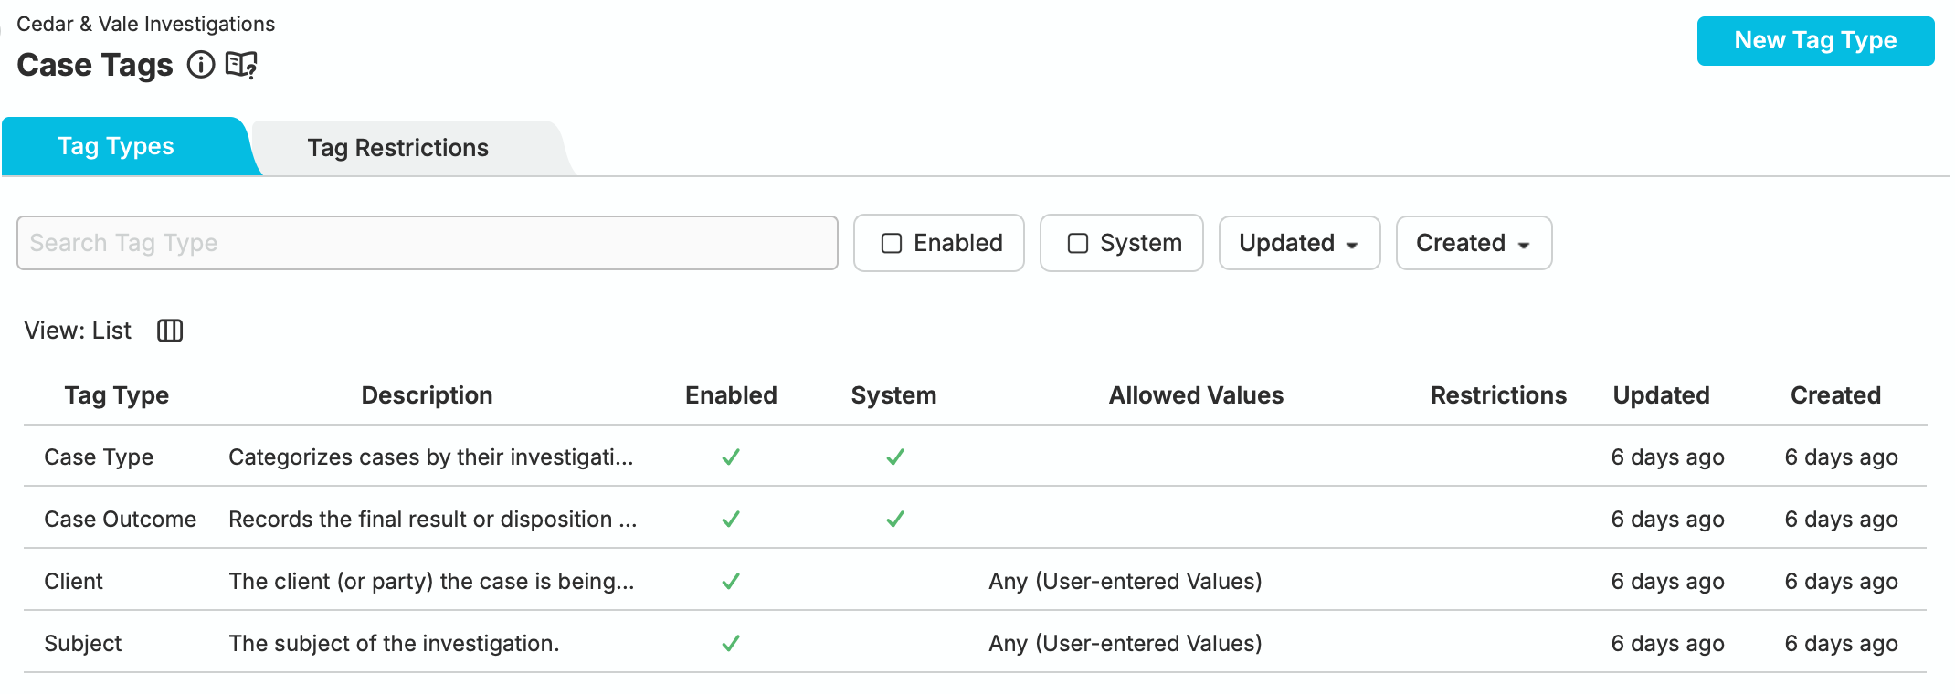The image size is (1955, 694).
Task: Click the Restrictions column header
Action: [1498, 395]
